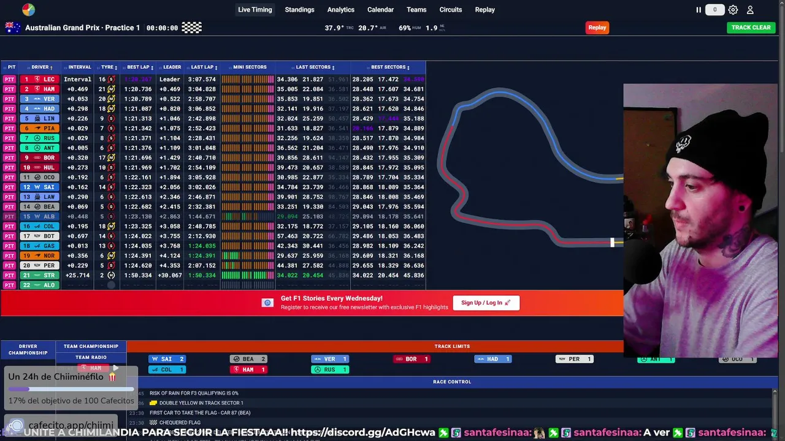Open the Standings tab
Viewport: 785px width, 441px height.
coord(299,10)
